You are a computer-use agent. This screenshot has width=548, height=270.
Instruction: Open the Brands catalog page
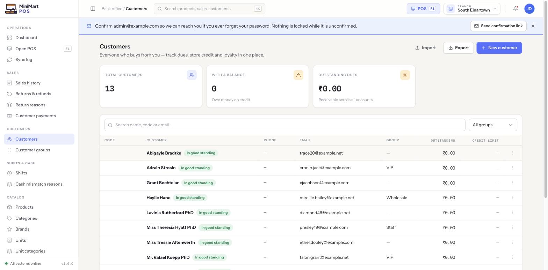39,229
